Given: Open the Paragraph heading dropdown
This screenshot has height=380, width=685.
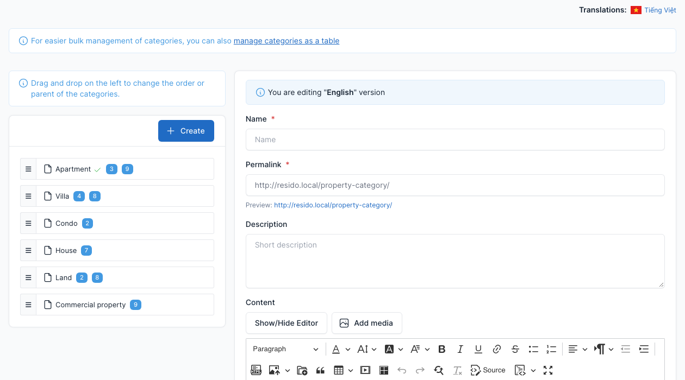Looking at the screenshot, I should [x=286, y=349].
